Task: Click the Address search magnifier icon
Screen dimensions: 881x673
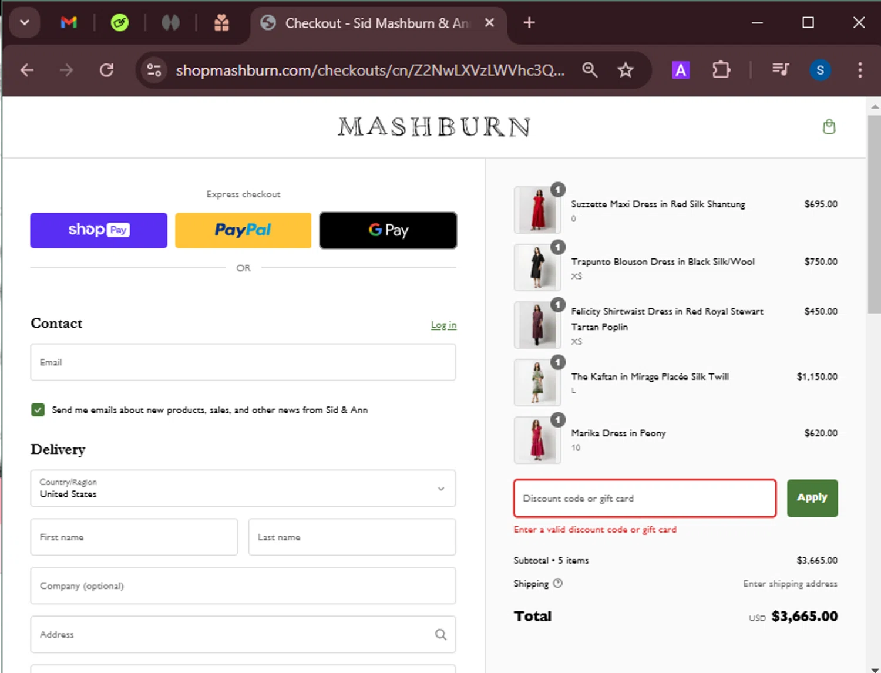Action: pyautogui.click(x=441, y=634)
